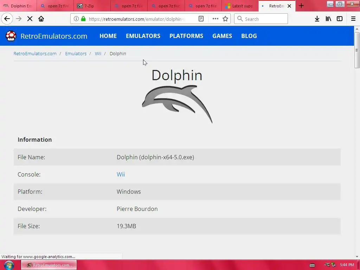Image resolution: width=360 pixels, height=270 pixels.
Task: Open the library bookshelf icon
Action: [328, 19]
